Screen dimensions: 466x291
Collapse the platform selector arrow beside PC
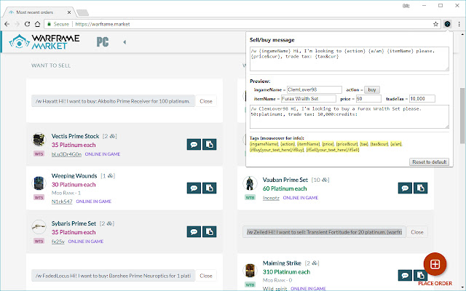[x=125, y=42]
